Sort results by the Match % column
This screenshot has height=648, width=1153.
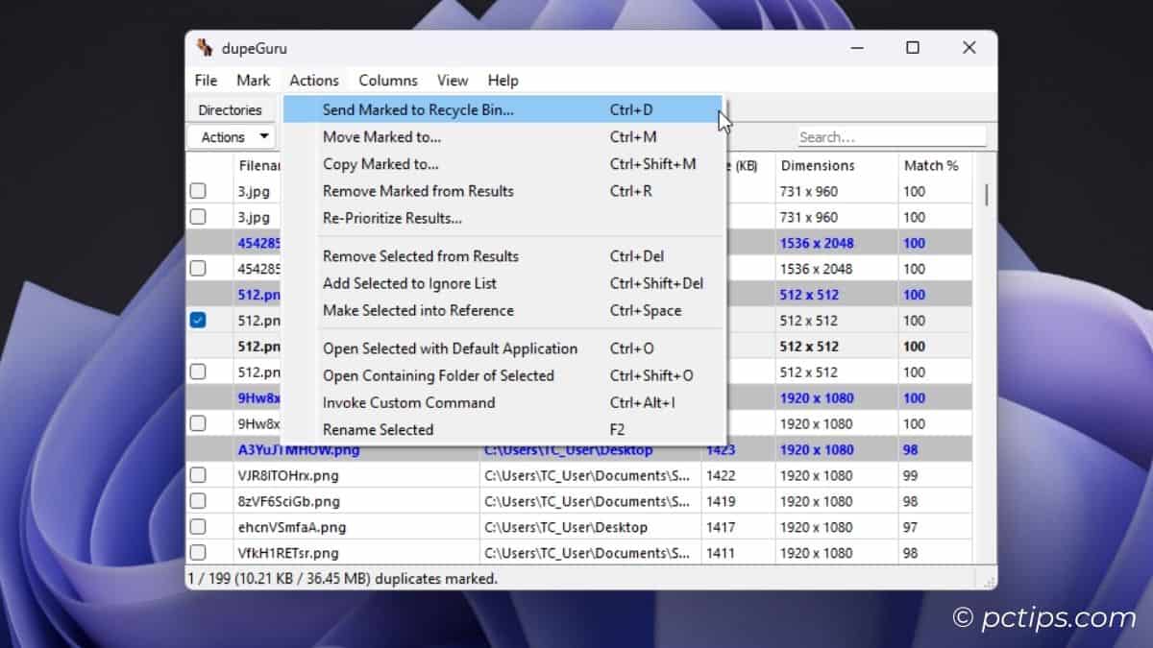point(932,165)
